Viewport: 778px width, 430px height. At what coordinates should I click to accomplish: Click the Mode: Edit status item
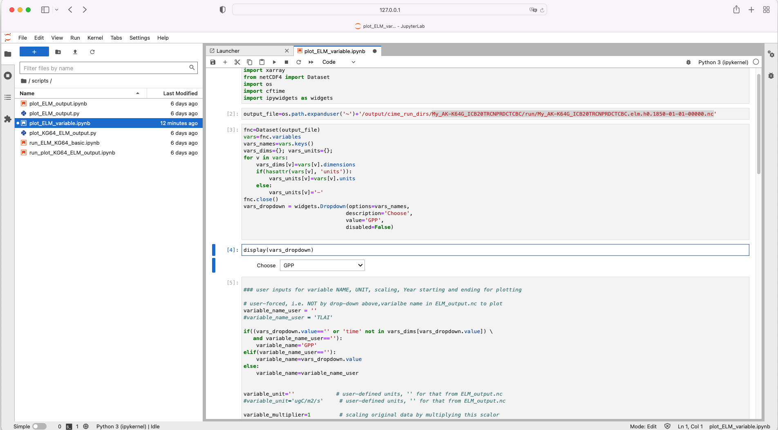(643, 426)
